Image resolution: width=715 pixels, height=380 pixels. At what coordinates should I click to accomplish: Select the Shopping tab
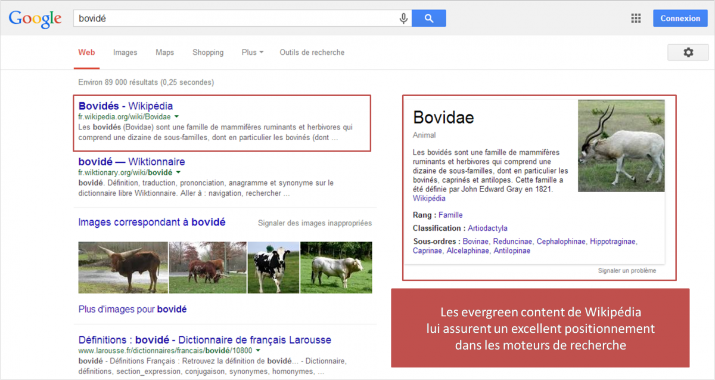click(x=208, y=52)
